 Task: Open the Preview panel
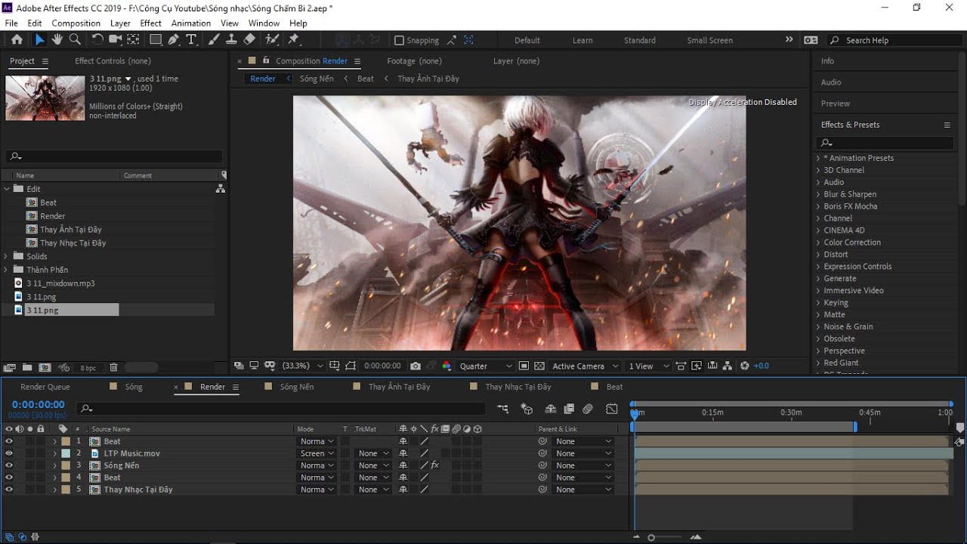click(836, 104)
